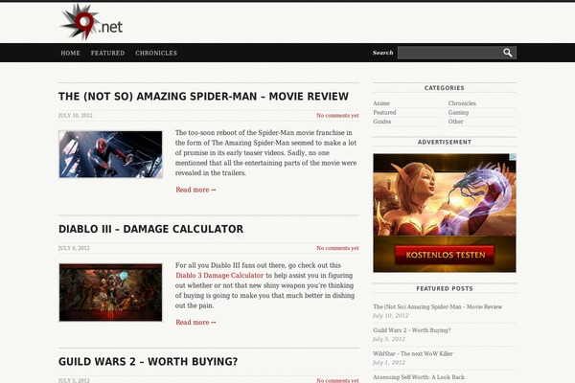Click the site logo with .net text
Image resolution: width=575 pixels, height=383 pixels.
tap(91, 22)
